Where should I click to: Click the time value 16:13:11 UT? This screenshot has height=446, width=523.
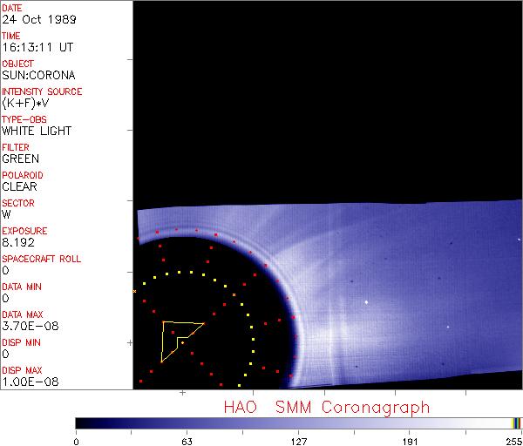pyautogui.click(x=36, y=47)
